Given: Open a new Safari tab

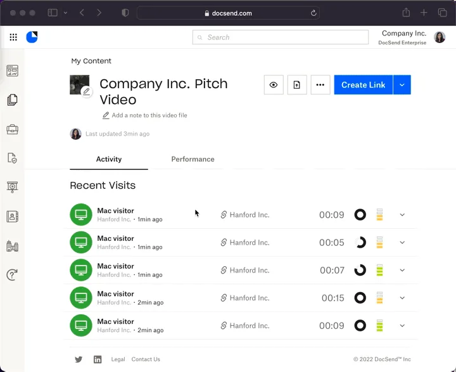Looking at the screenshot, I should point(424,13).
